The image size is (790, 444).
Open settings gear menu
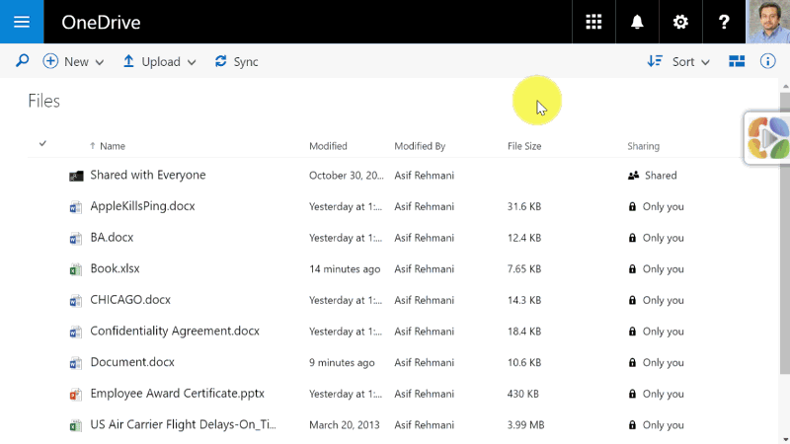pyautogui.click(x=680, y=22)
